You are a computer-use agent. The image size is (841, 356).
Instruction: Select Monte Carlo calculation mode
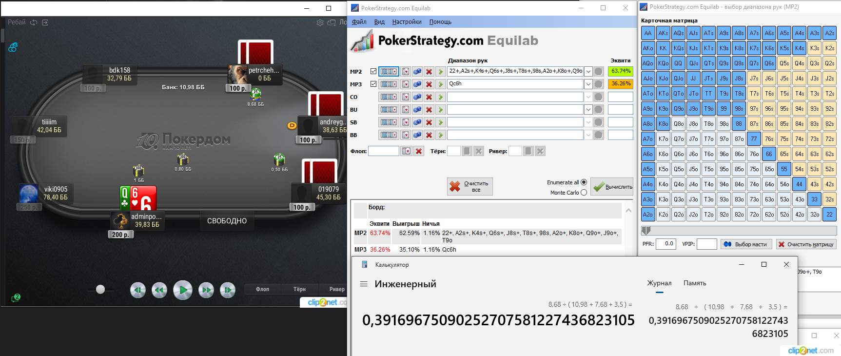point(584,193)
